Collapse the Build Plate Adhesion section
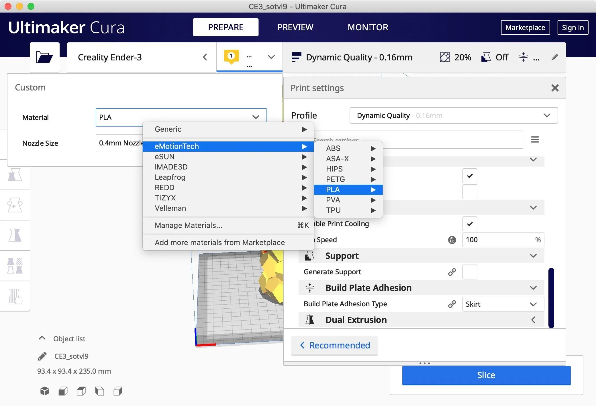The image size is (596, 406). 533,288
